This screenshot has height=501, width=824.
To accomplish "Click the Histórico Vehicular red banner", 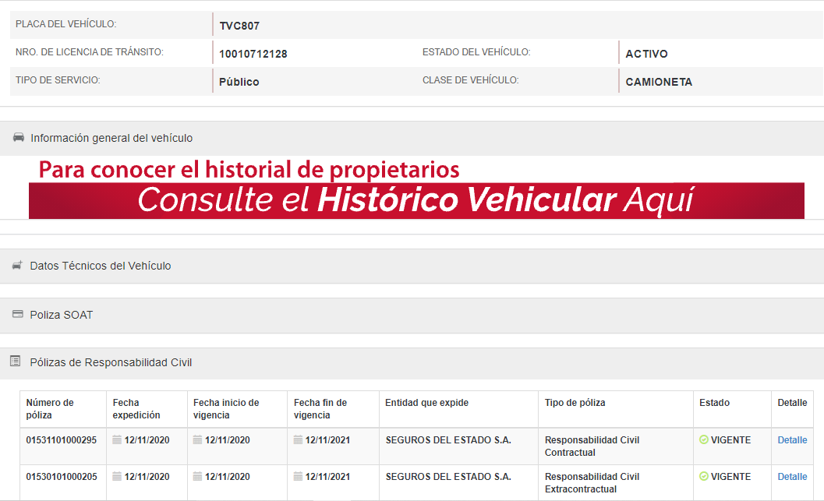I will pos(416,200).
